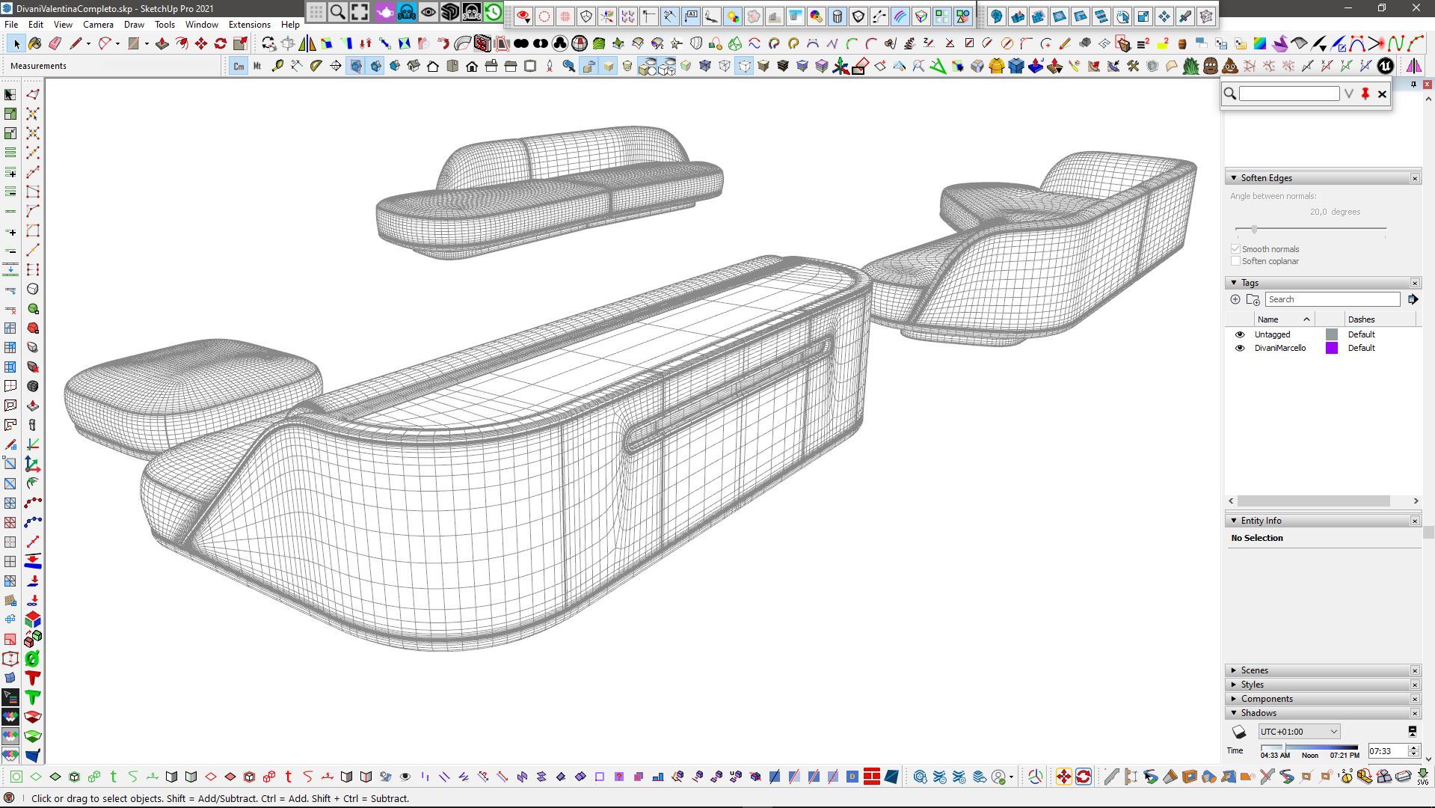Collapse the Soften Edges panel
The width and height of the screenshot is (1435, 808).
pos(1233,178)
